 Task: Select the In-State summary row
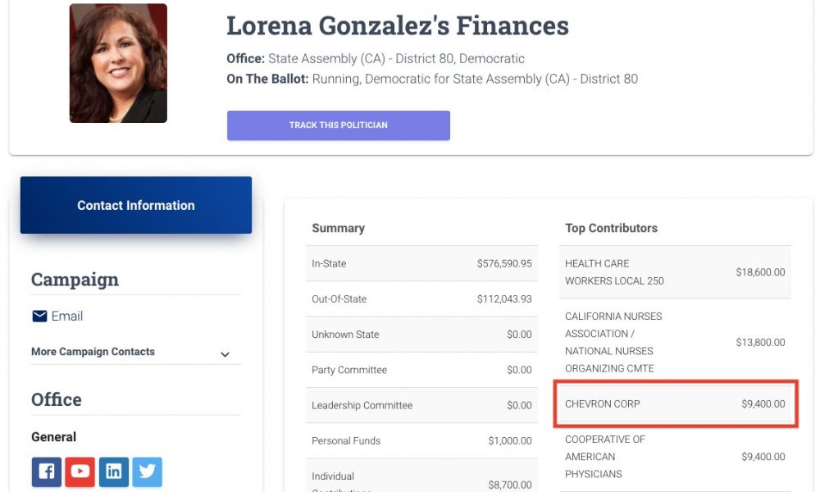pyautogui.click(x=421, y=263)
